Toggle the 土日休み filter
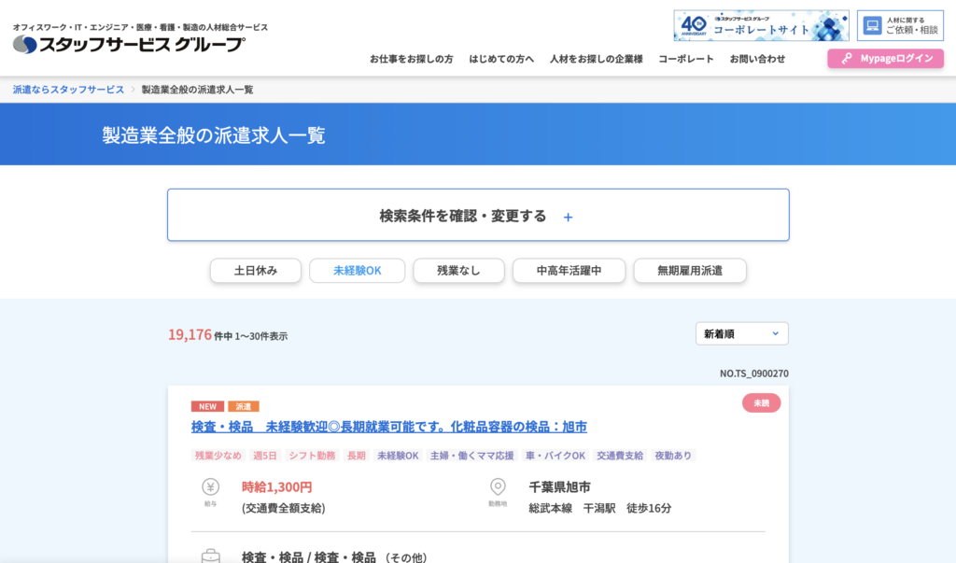The image size is (956, 563). click(255, 271)
